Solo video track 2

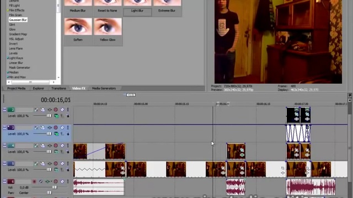coord(68,110)
